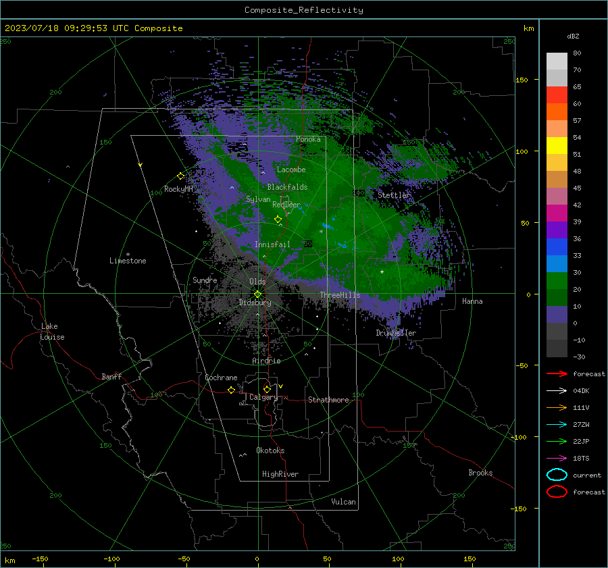Click the yellow diamond marker above Calgary
The height and width of the screenshot is (568, 608).
click(x=267, y=389)
